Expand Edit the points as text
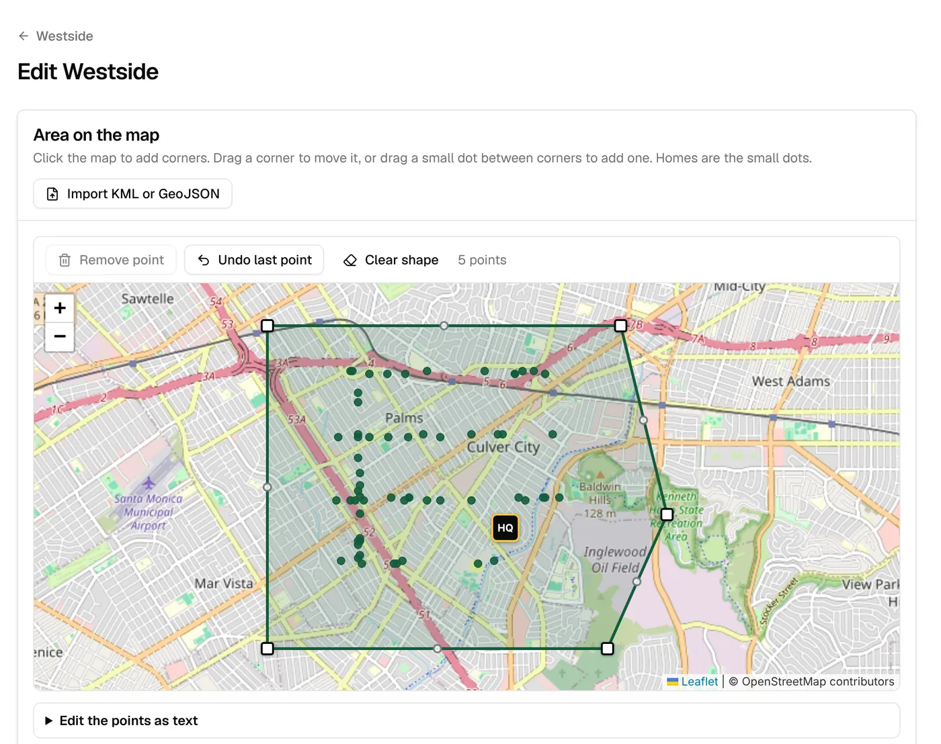This screenshot has height=744, width=941. (x=466, y=720)
